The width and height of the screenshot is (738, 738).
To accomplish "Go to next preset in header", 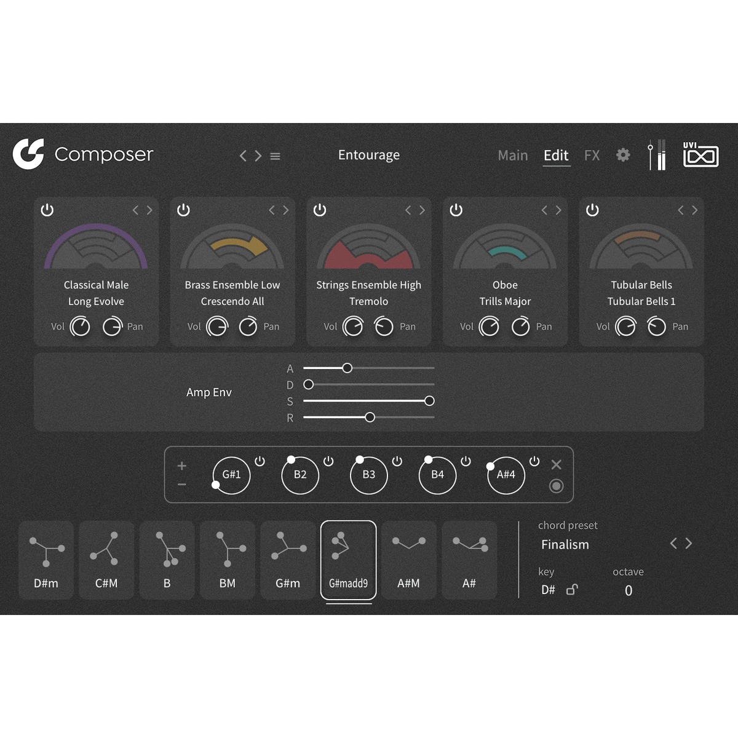I will point(258,156).
